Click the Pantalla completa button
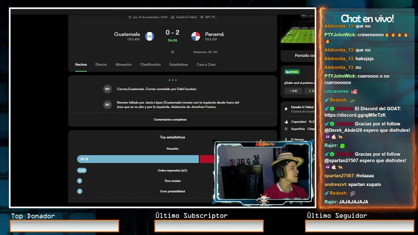The width and height of the screenshot is (418, 235). 305,55
